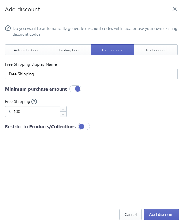The height and width of the screenshot is (224, 183).
Task: Click the Minimum purchase amount label
Action: tap(36, 89)
